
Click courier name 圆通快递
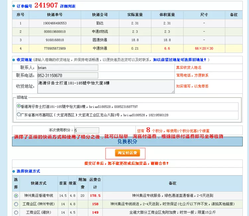coord(100,40)
